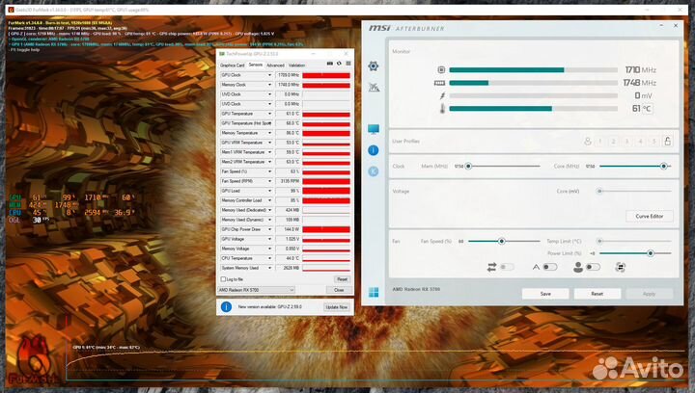This screenshot has width=695, height=393.
Task: Toggle the user-defined fan curve switch
Action: pos(593,267)
